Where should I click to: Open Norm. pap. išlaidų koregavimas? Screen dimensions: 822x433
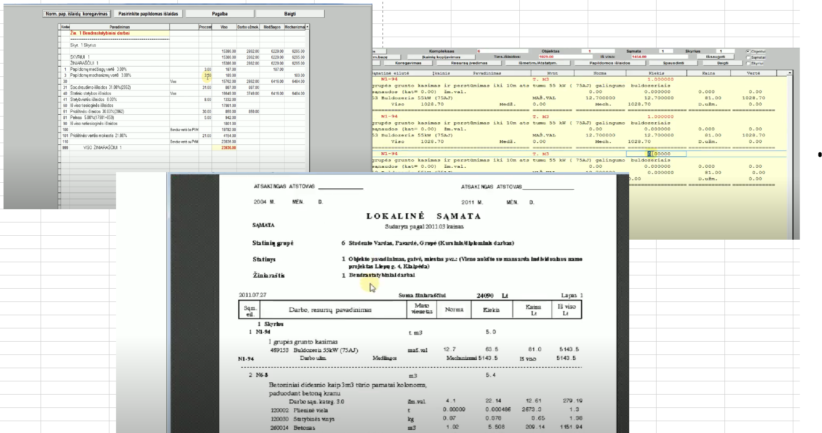[x=76, y=14]
